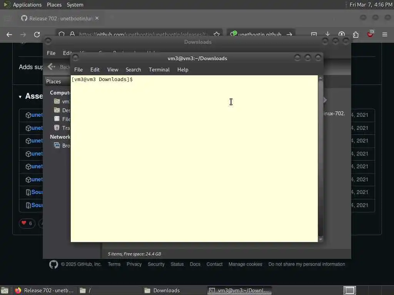Switch to the vm3 terminal taskbar button
The width and height of the screenshot is (394, 295).
pos(239,290)
